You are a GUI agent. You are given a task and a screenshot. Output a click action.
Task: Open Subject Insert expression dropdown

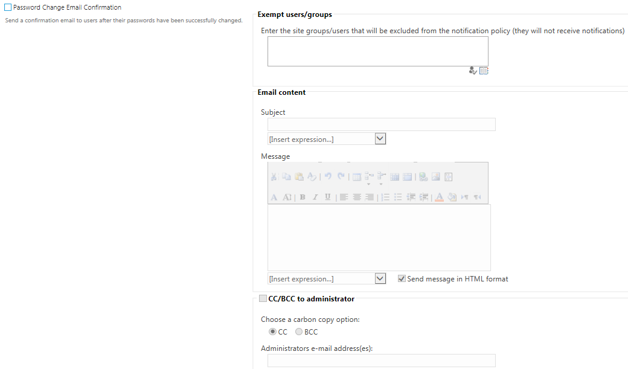(380, 139)
